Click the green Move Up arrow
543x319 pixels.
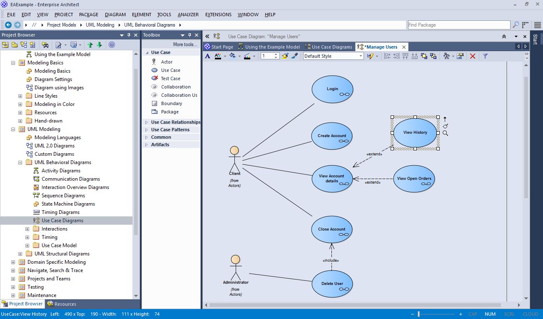(90, 44)
